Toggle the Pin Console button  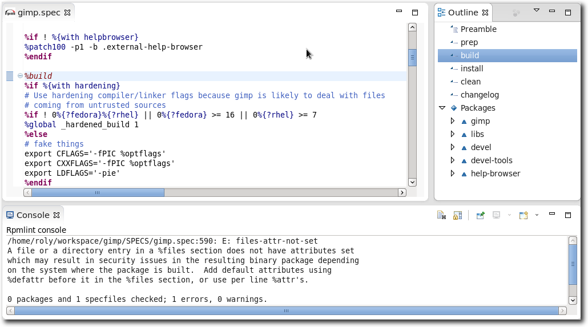[480, 215]
